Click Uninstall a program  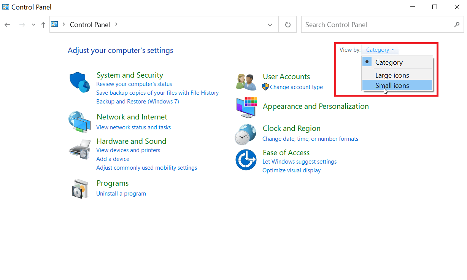click(x=121, y=194)
